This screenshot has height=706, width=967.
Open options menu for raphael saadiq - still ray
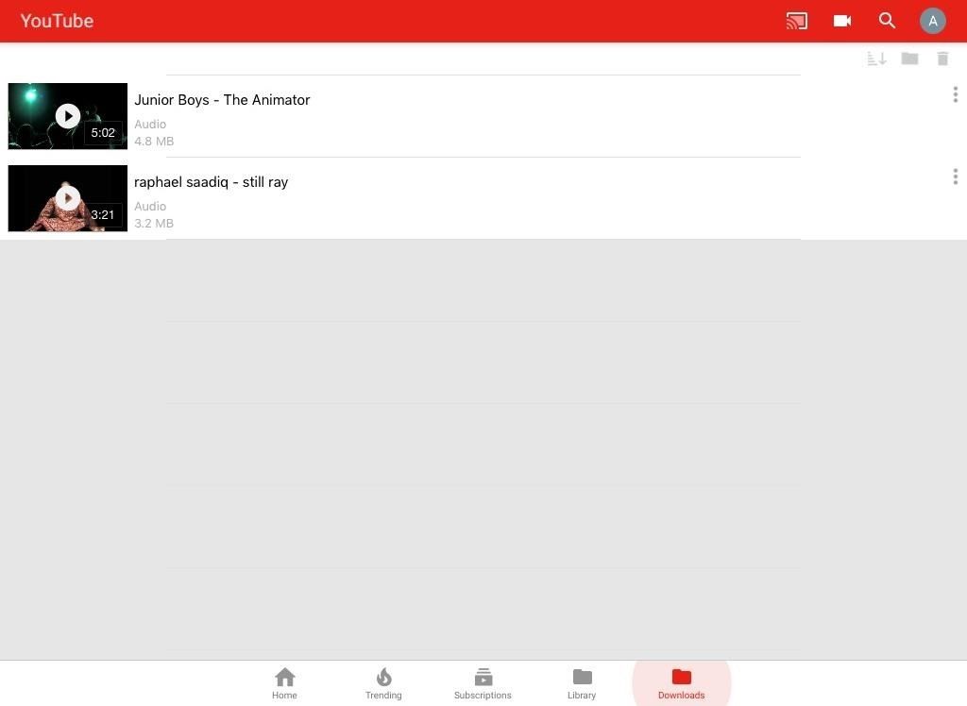[955, 176]
